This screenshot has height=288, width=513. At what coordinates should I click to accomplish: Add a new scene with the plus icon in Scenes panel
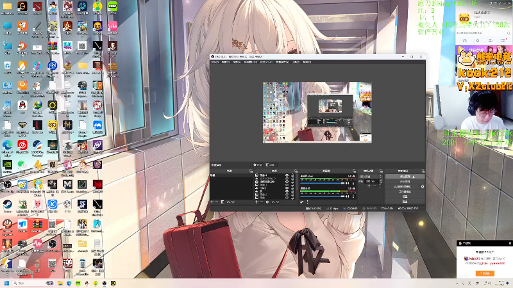pos(212,202)
